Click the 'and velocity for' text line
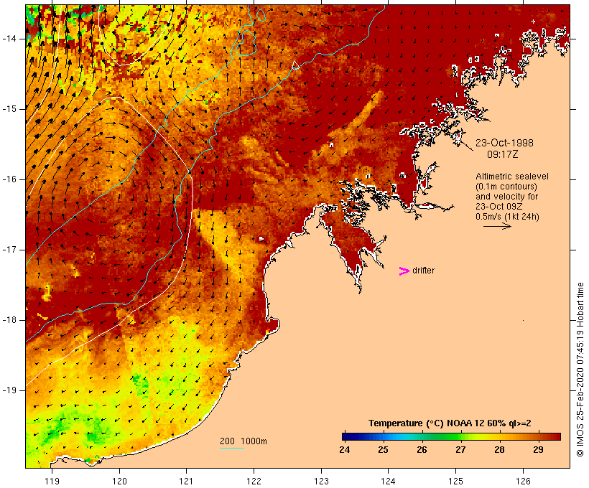This screenshot has height=488, width=589. (506, 197)
